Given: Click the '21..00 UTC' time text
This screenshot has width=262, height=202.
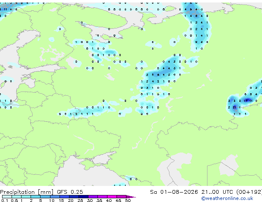Looking at the screenshot, I should pos(217,192).
